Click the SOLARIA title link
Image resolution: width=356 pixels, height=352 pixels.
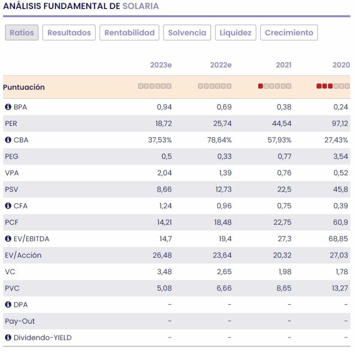tap(141, 6)
